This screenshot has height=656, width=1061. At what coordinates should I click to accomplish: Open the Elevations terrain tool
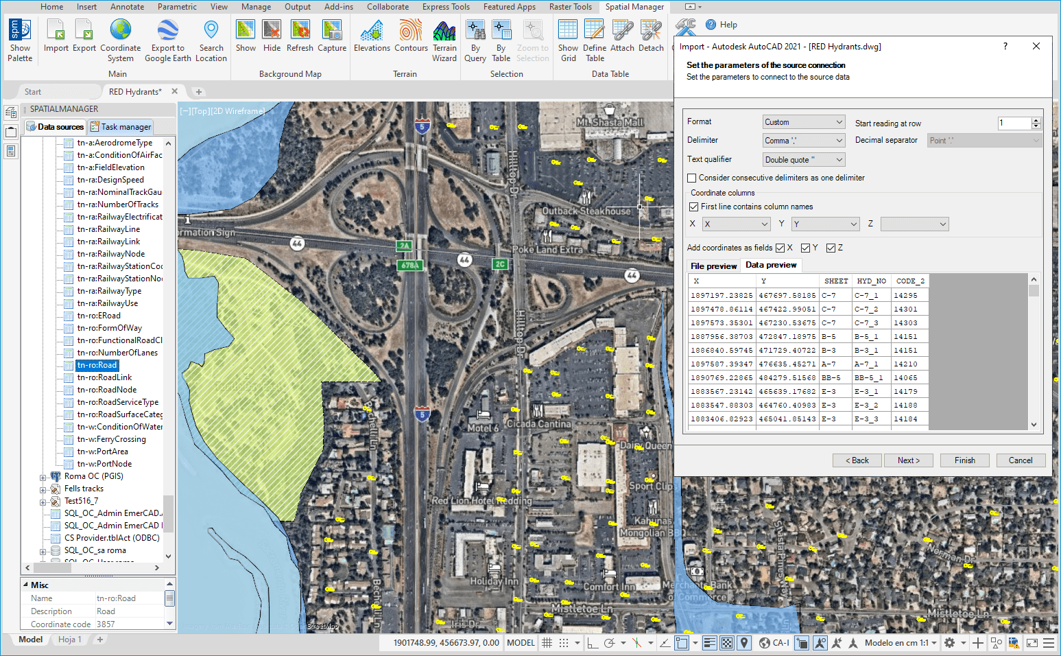click(372, 36)
